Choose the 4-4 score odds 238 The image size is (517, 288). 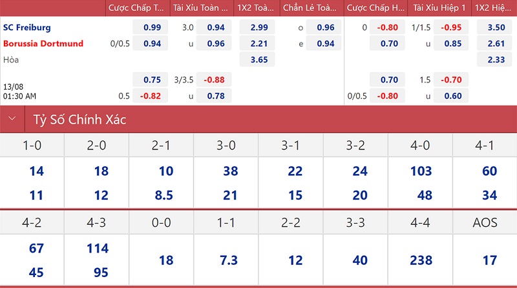click(421, 260)
